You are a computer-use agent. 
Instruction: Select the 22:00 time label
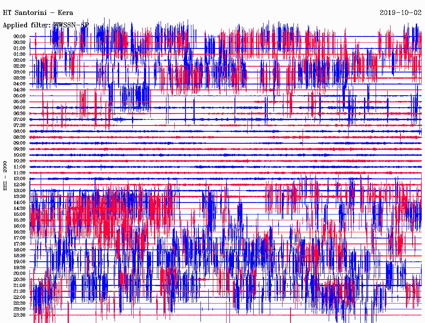[20, 297]
